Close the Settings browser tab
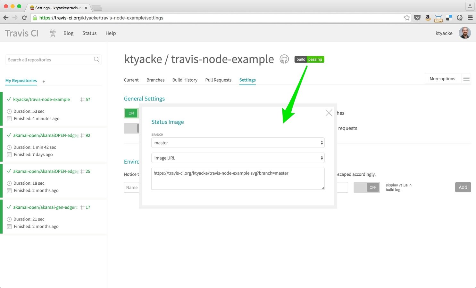 tap(86, 8)
